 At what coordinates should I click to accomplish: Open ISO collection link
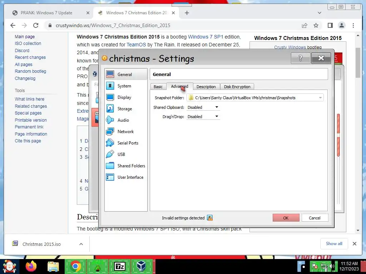click(x=28, y=43)
